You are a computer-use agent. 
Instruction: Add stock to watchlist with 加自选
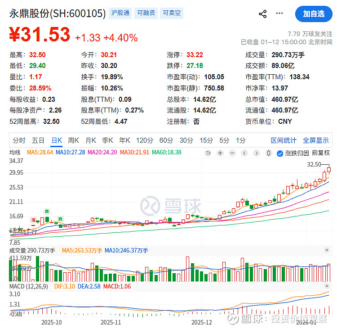point(314,14)
